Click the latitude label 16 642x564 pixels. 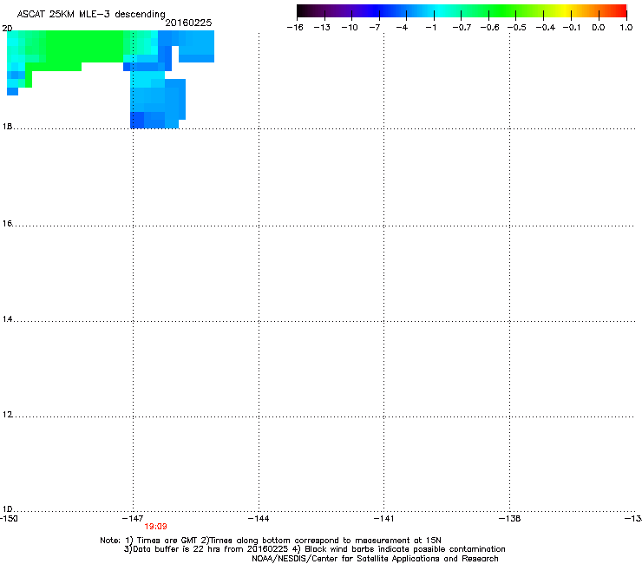pyautogui.click(x=7, y=223)
